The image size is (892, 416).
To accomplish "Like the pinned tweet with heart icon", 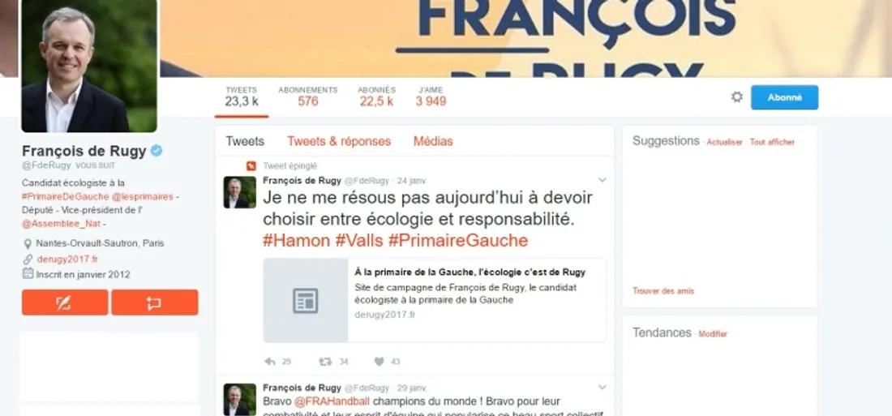I will point(379,362).
